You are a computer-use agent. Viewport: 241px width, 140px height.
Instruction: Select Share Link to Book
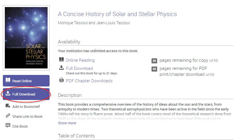coord(27,116)
